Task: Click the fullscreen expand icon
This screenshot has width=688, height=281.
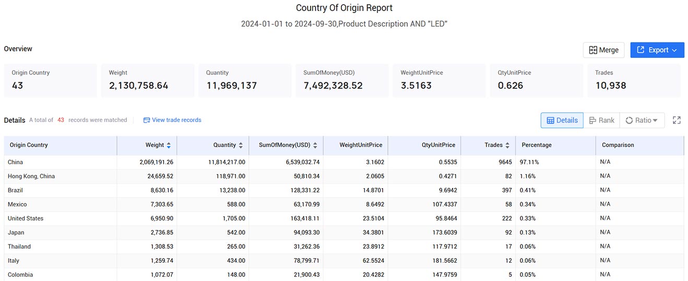Action: (677, 120)
